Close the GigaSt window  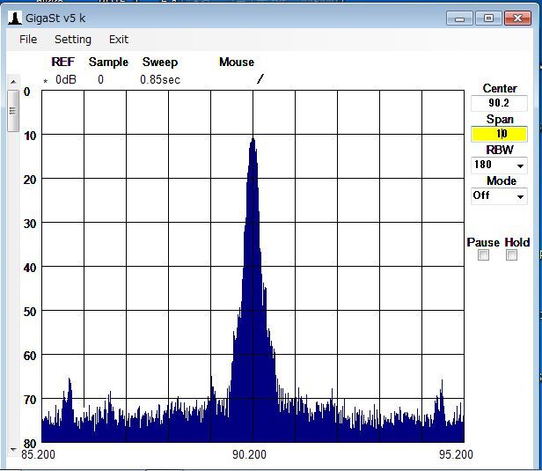[x=517, y=18]
